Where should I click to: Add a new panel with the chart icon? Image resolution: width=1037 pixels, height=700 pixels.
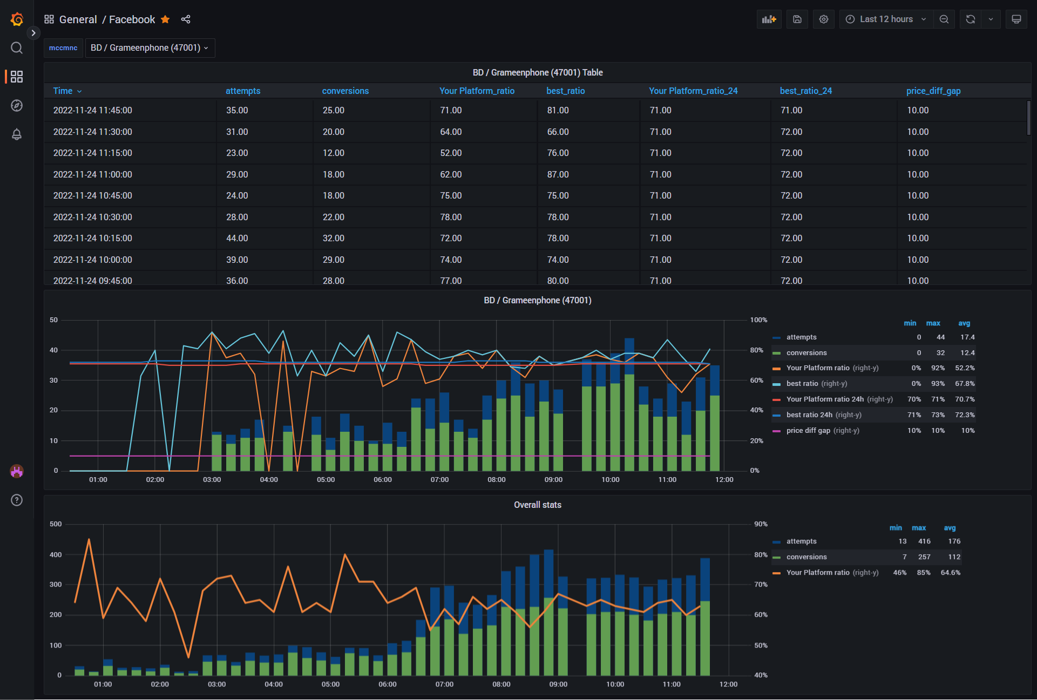[769, 19]
